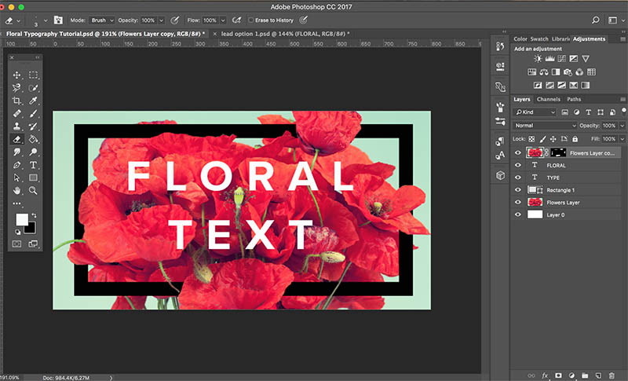Open the layer filter Kind dropdown
Screen dimensions: 628x381
[x=535, y=112]
